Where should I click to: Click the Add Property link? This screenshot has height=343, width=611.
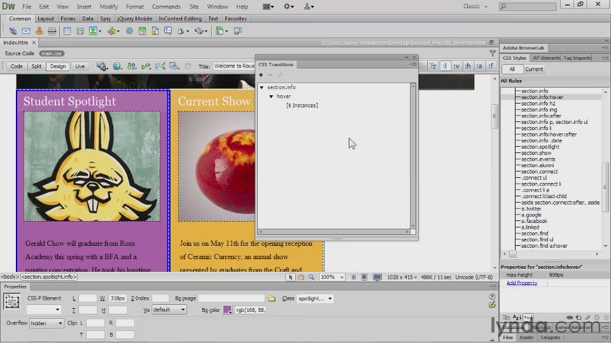click(x=521, y=283)
